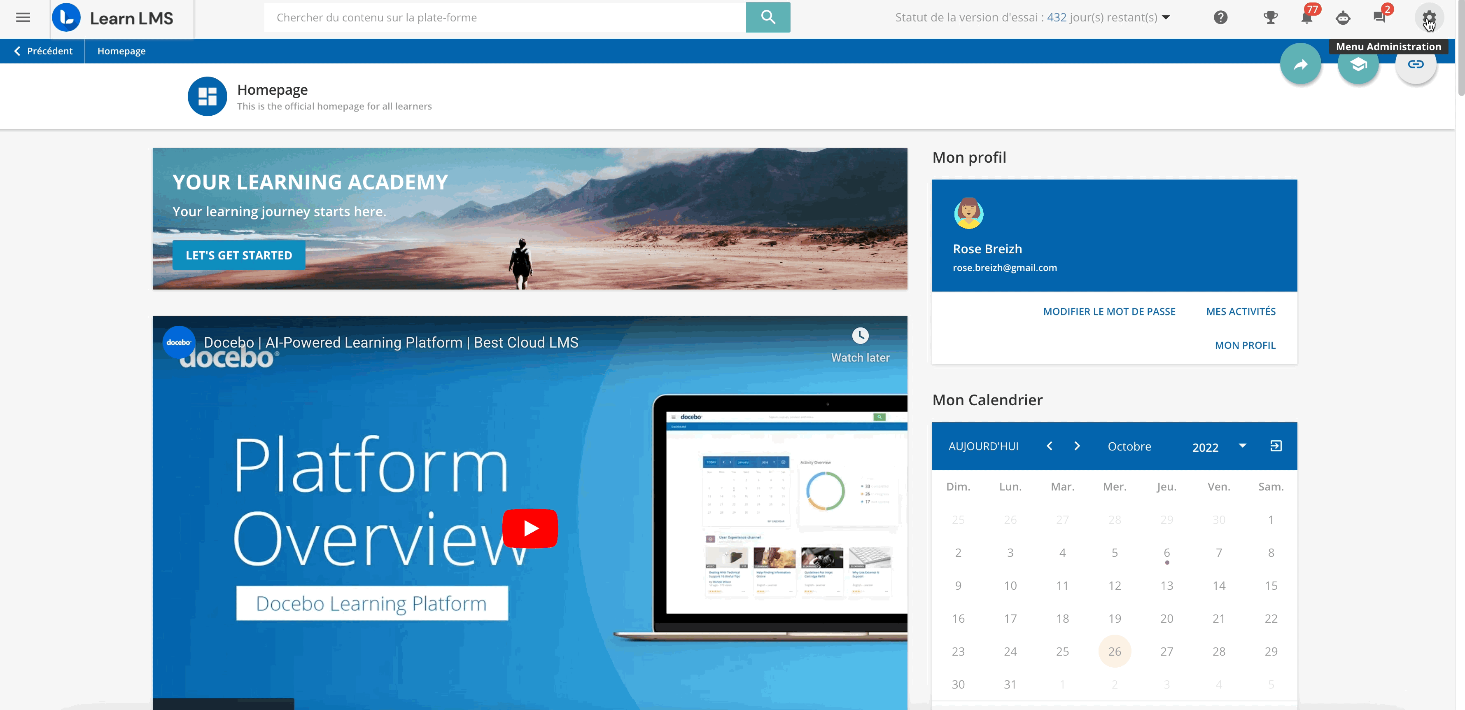Click LET'S GET STARTED button

pos(239,255)
